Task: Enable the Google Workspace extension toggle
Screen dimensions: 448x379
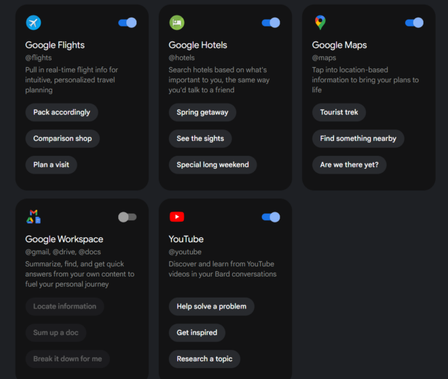Action: 128,217
